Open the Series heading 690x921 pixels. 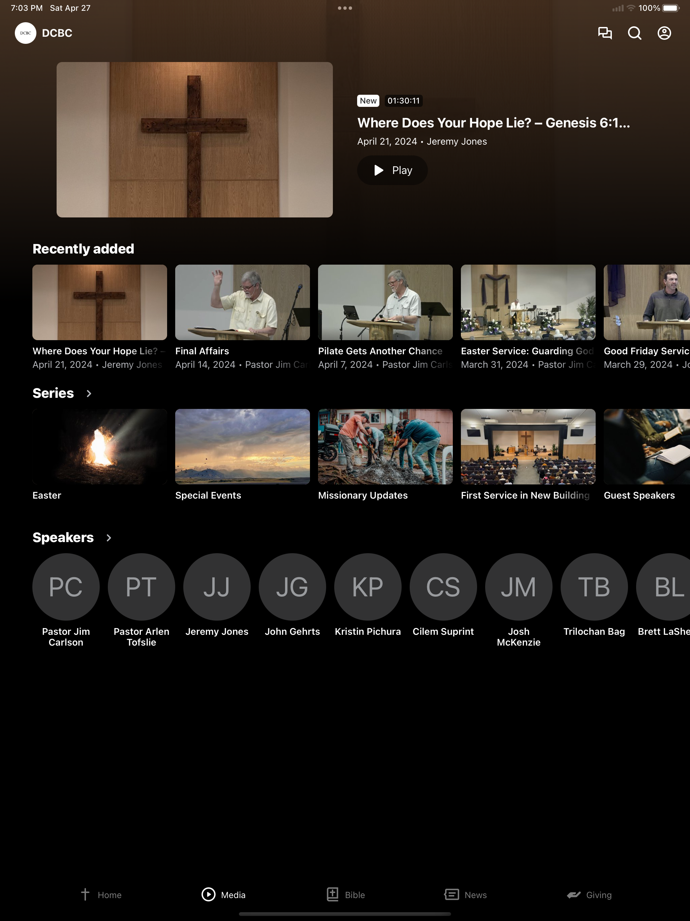(x=53, y=393)
